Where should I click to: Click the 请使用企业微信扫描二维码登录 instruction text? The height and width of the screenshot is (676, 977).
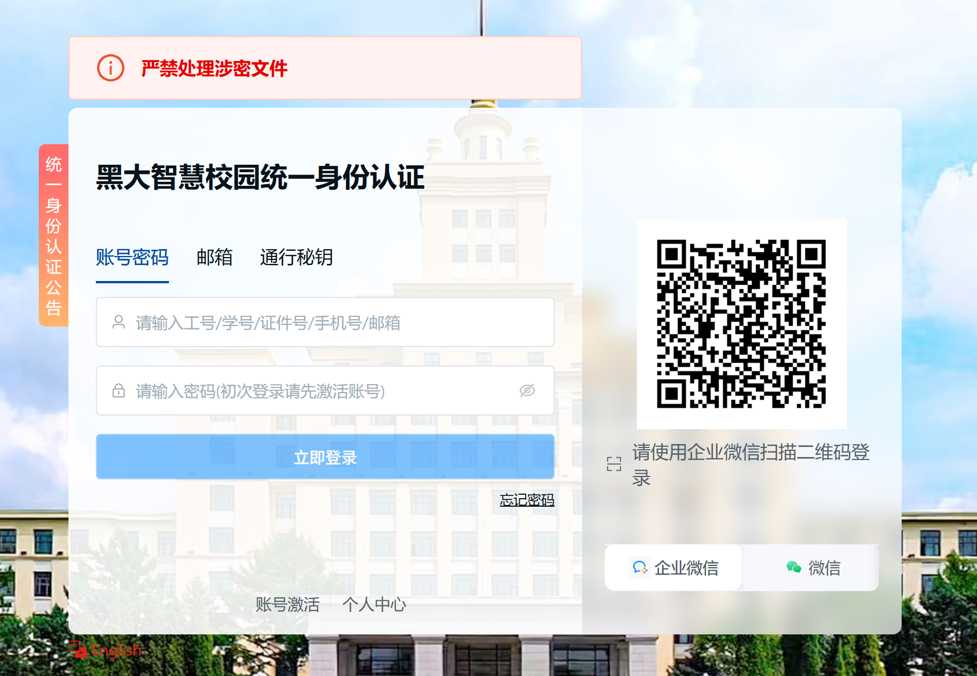[x=751, y=465]
